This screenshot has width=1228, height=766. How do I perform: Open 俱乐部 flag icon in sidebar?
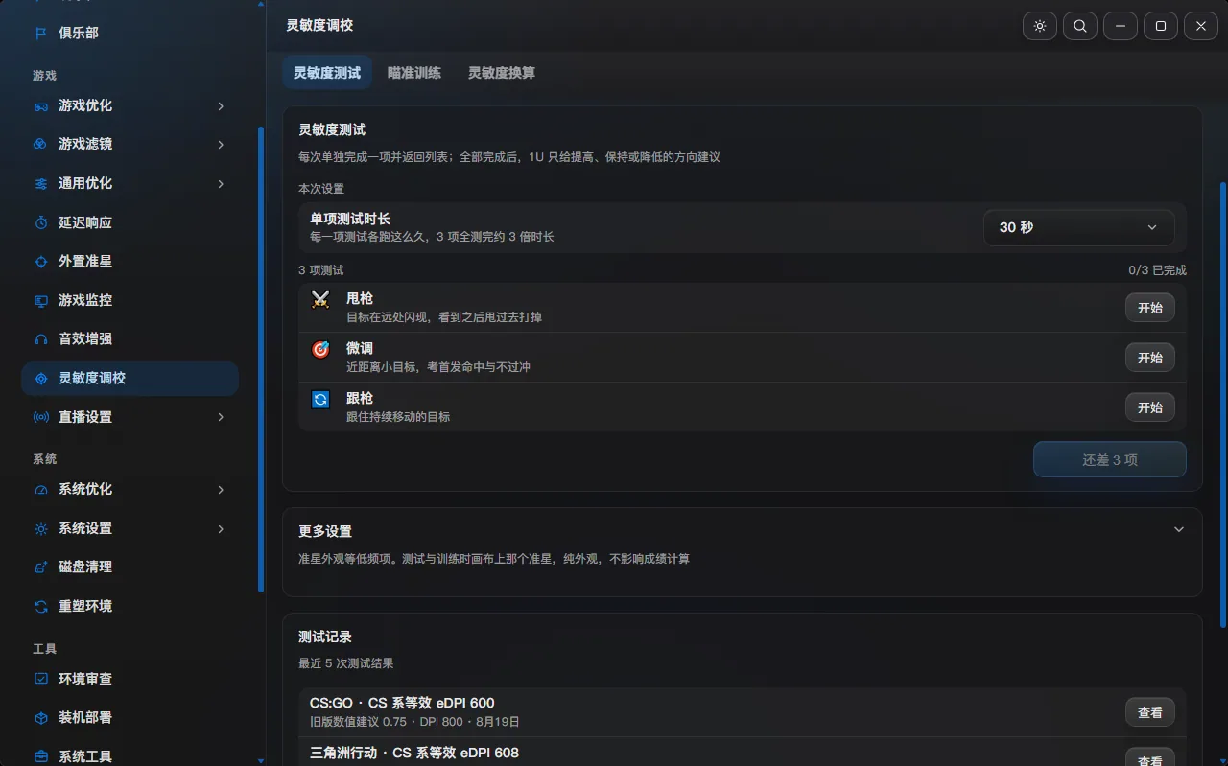click(x=41, y=33)
